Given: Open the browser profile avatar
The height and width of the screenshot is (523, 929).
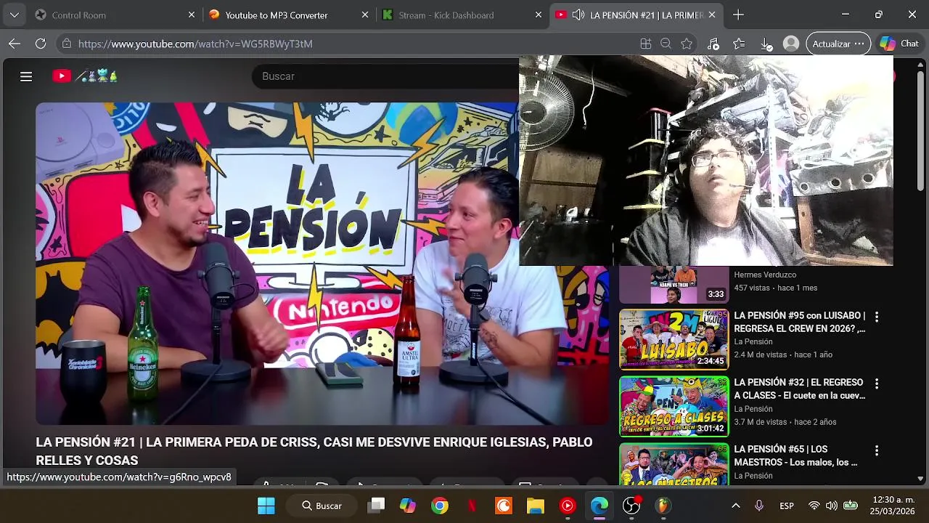Looking at the screenshot, I should pos(791,44).
